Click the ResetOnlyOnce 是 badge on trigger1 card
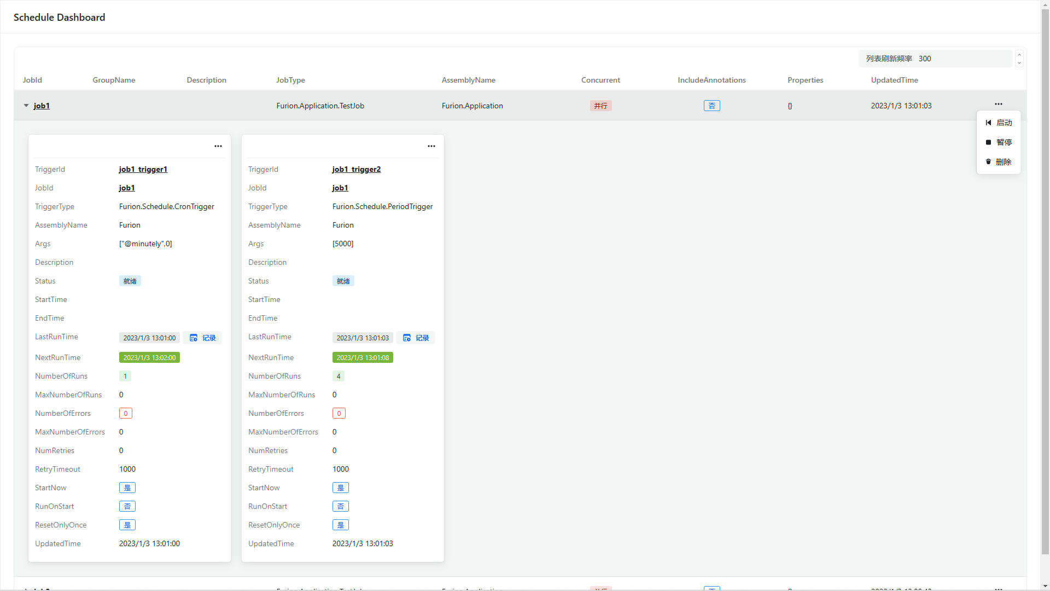 coord(127,525)
